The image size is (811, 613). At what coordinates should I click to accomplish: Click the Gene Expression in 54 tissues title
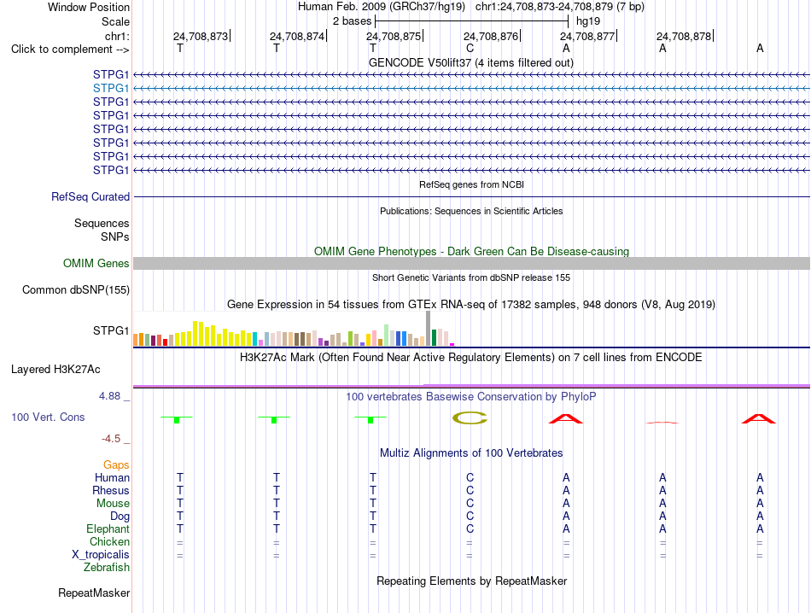click(471, 304)
